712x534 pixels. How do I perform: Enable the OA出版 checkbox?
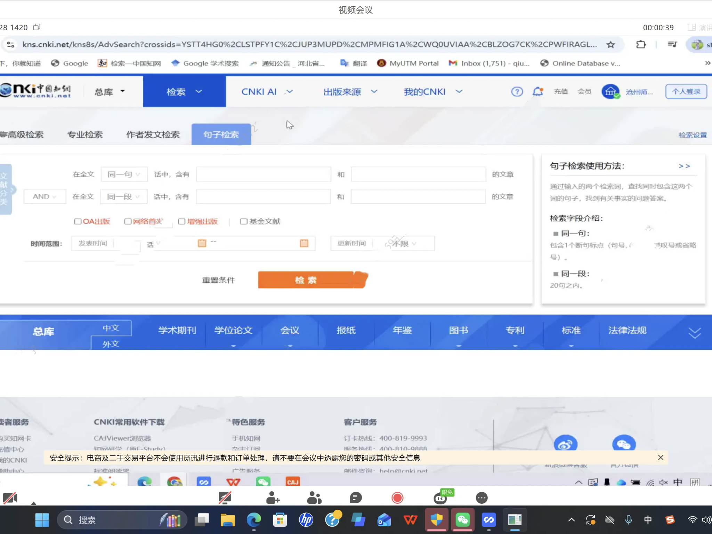click(78, 221)
